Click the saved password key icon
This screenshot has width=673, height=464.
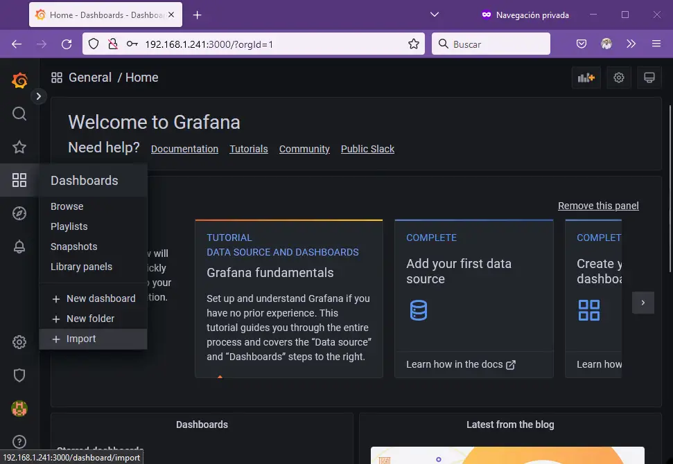click(x=132, y=44)
